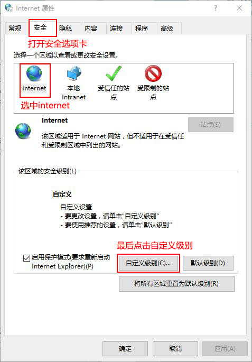Image resolution: width=252 pixels, height=362 pixels.
Task: Click the 自定义级别(C)... button
Action: (x=148, y=263)
